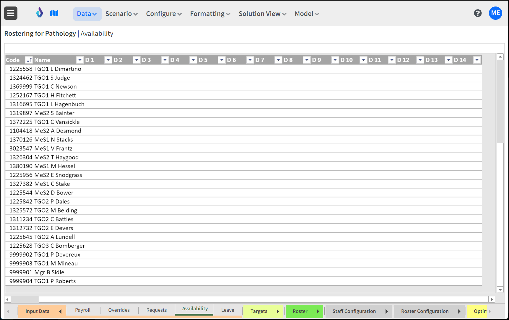This screenshot has height=320, width=509.
Task: Open the ME user avatar
Action: coord(495,13)
